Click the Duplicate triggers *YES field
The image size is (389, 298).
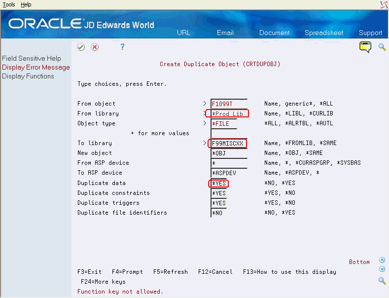click(218, 203)
